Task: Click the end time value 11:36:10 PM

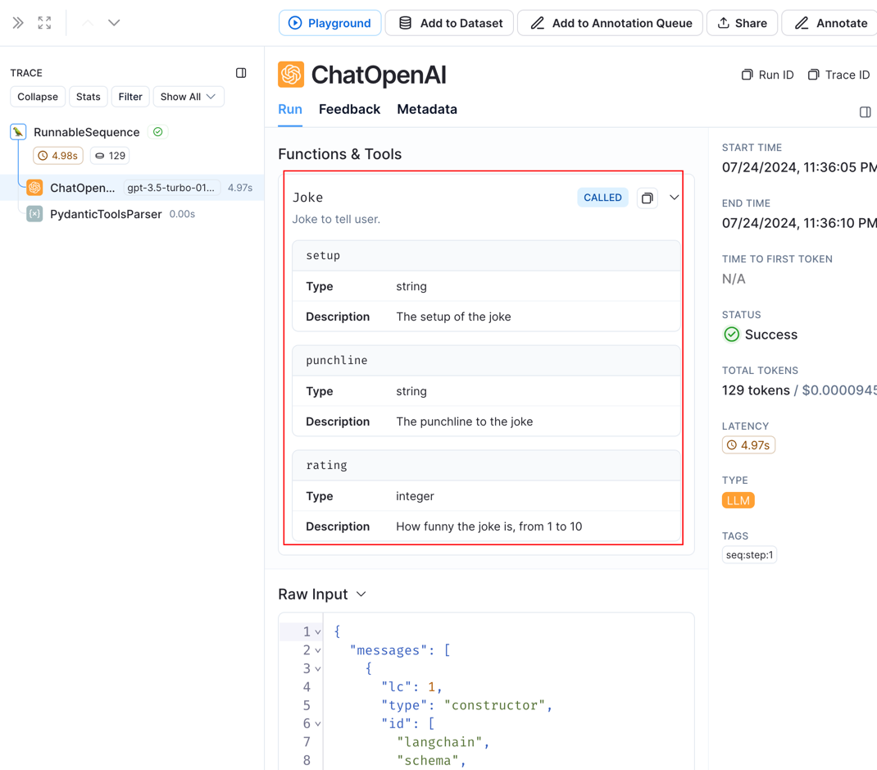Action: [x=799, y=223]
